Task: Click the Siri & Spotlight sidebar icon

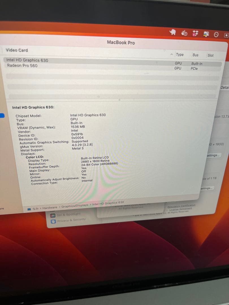Action: (52, 215)
